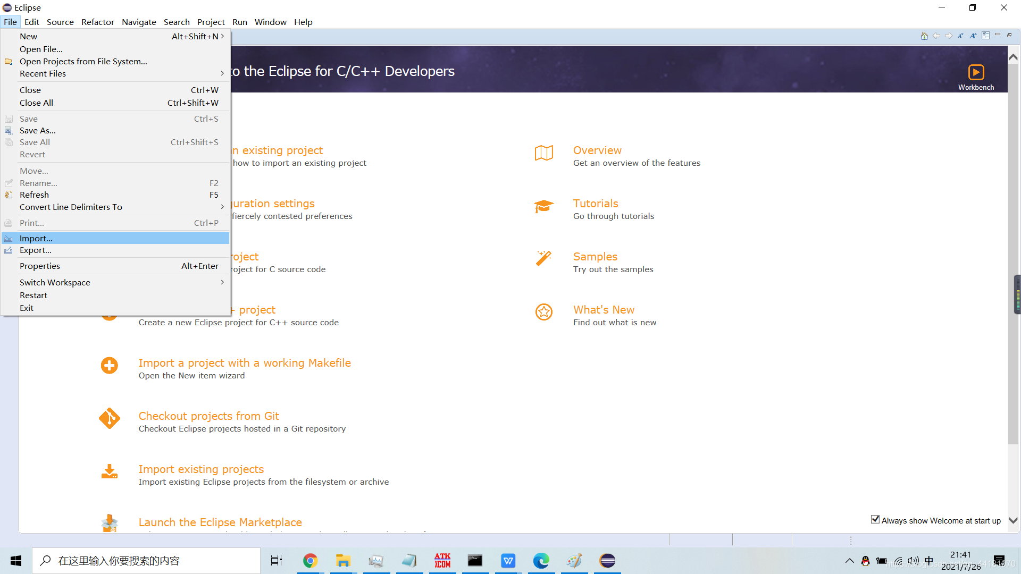Expand the New submenu arrow

222,36
